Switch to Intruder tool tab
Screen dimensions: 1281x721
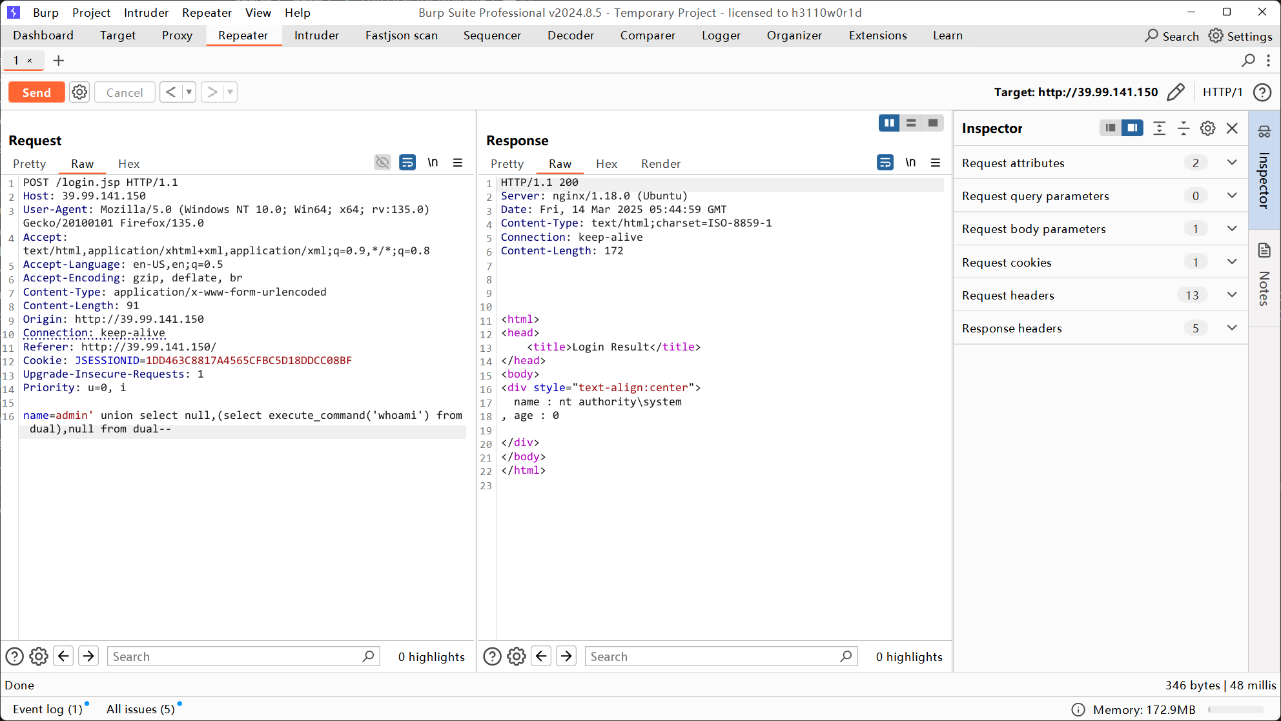pyautogui.click(x=316, y=36)
